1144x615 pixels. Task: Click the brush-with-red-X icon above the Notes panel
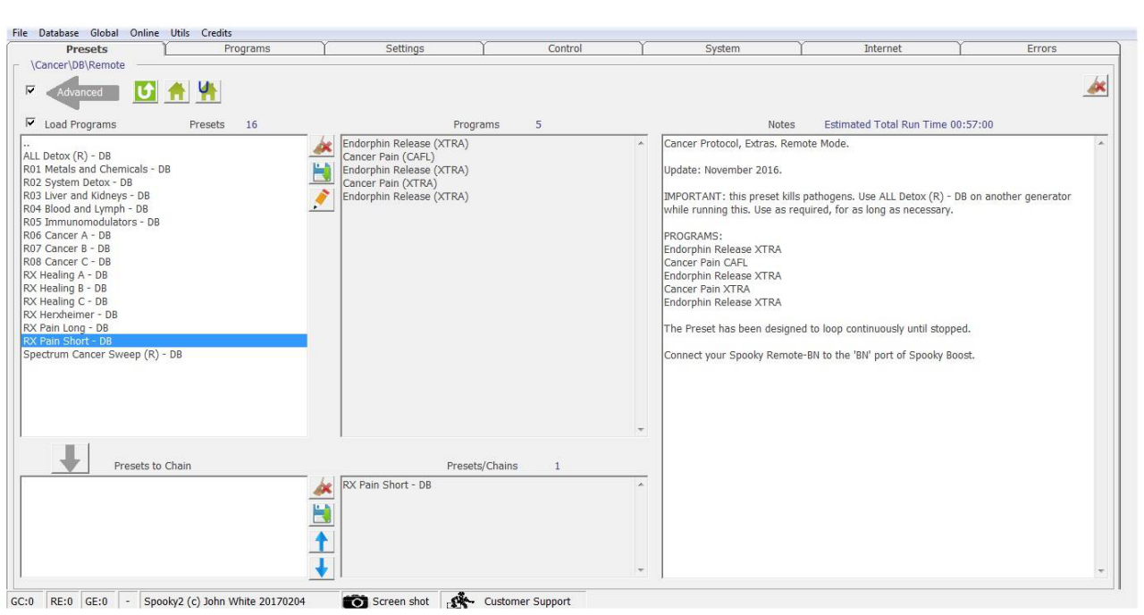click(x=1096, y=85)
